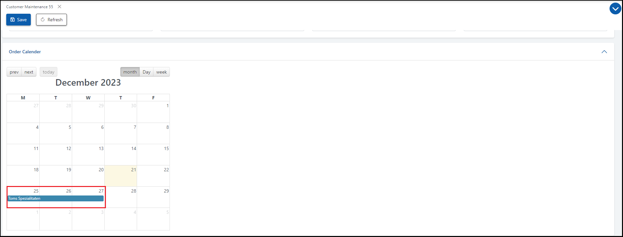Select December 1 in the calendar

coord(153,113)
